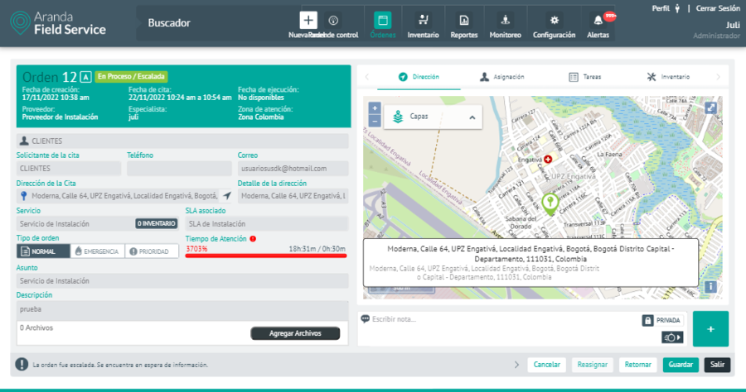The width and height of the screenshot is (746, 392).
Task: Zoom in on the map
Action: [375, 108]
